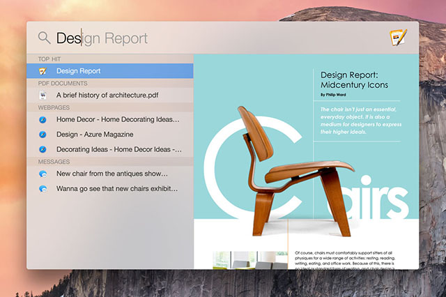Open the Design - Azure Magazine webpage result
Screen dimensions: 446x297
click(x=95, y=134)
